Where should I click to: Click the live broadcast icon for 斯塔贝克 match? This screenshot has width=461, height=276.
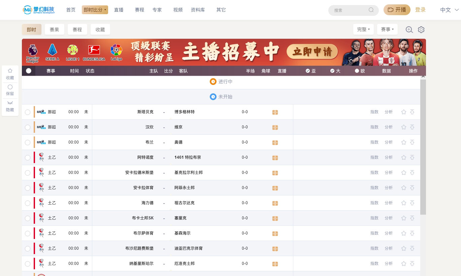[x=275, y=112]
